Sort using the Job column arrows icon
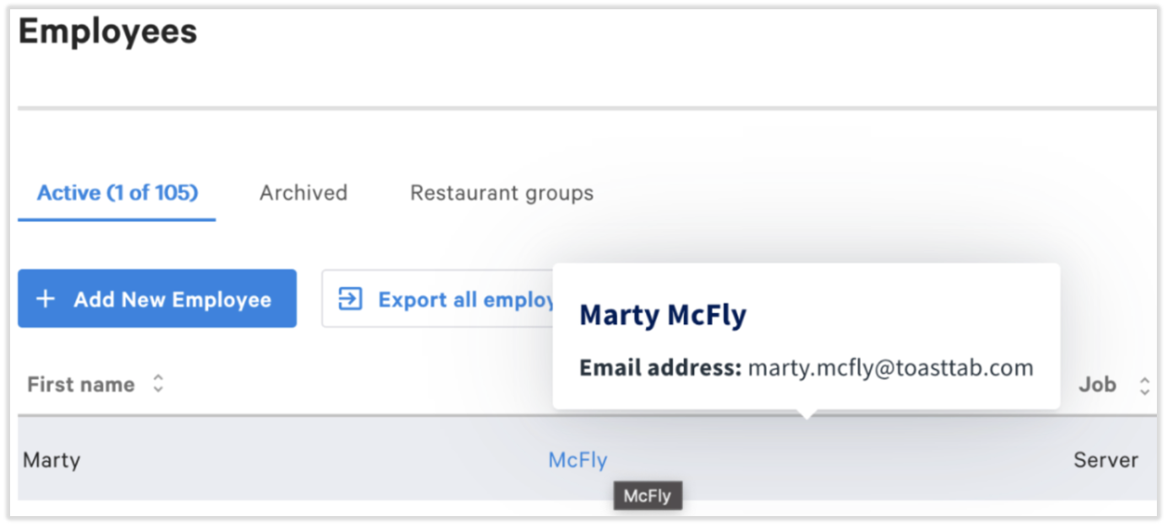 click(x=1144, y=386)
